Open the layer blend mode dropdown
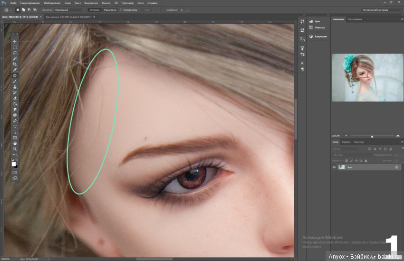This screenshot has width=404, height=261. [x=352, y=155]
